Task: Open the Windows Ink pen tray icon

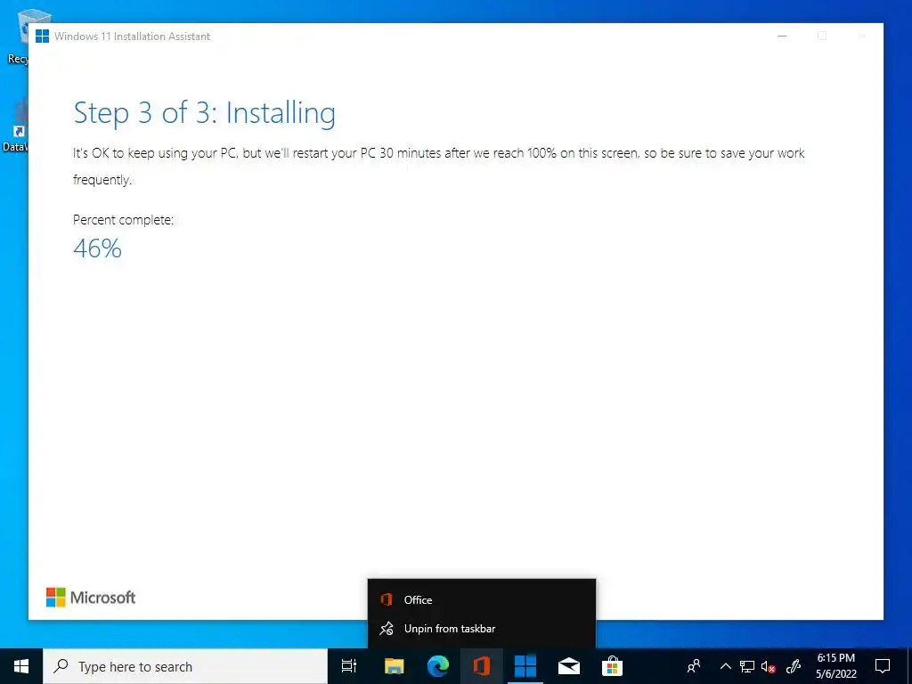Action: pyautogui.click(x=794, y=666)
